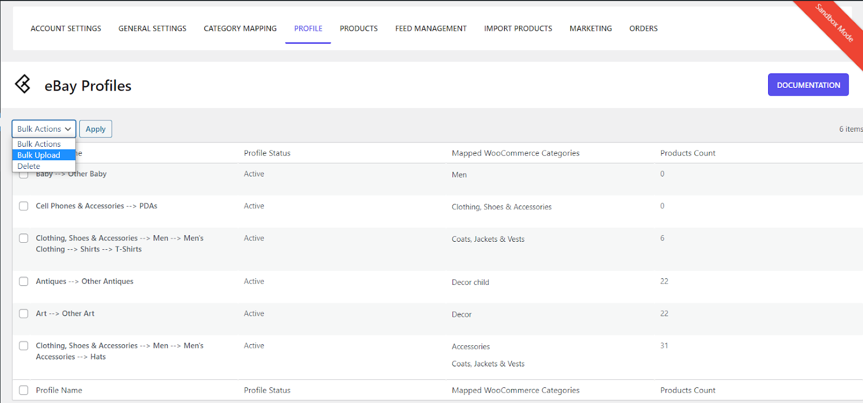Viewport: 863px width, 403px height.
Task: Click the products count 31 for Hats
Action: tap(664, 345)
